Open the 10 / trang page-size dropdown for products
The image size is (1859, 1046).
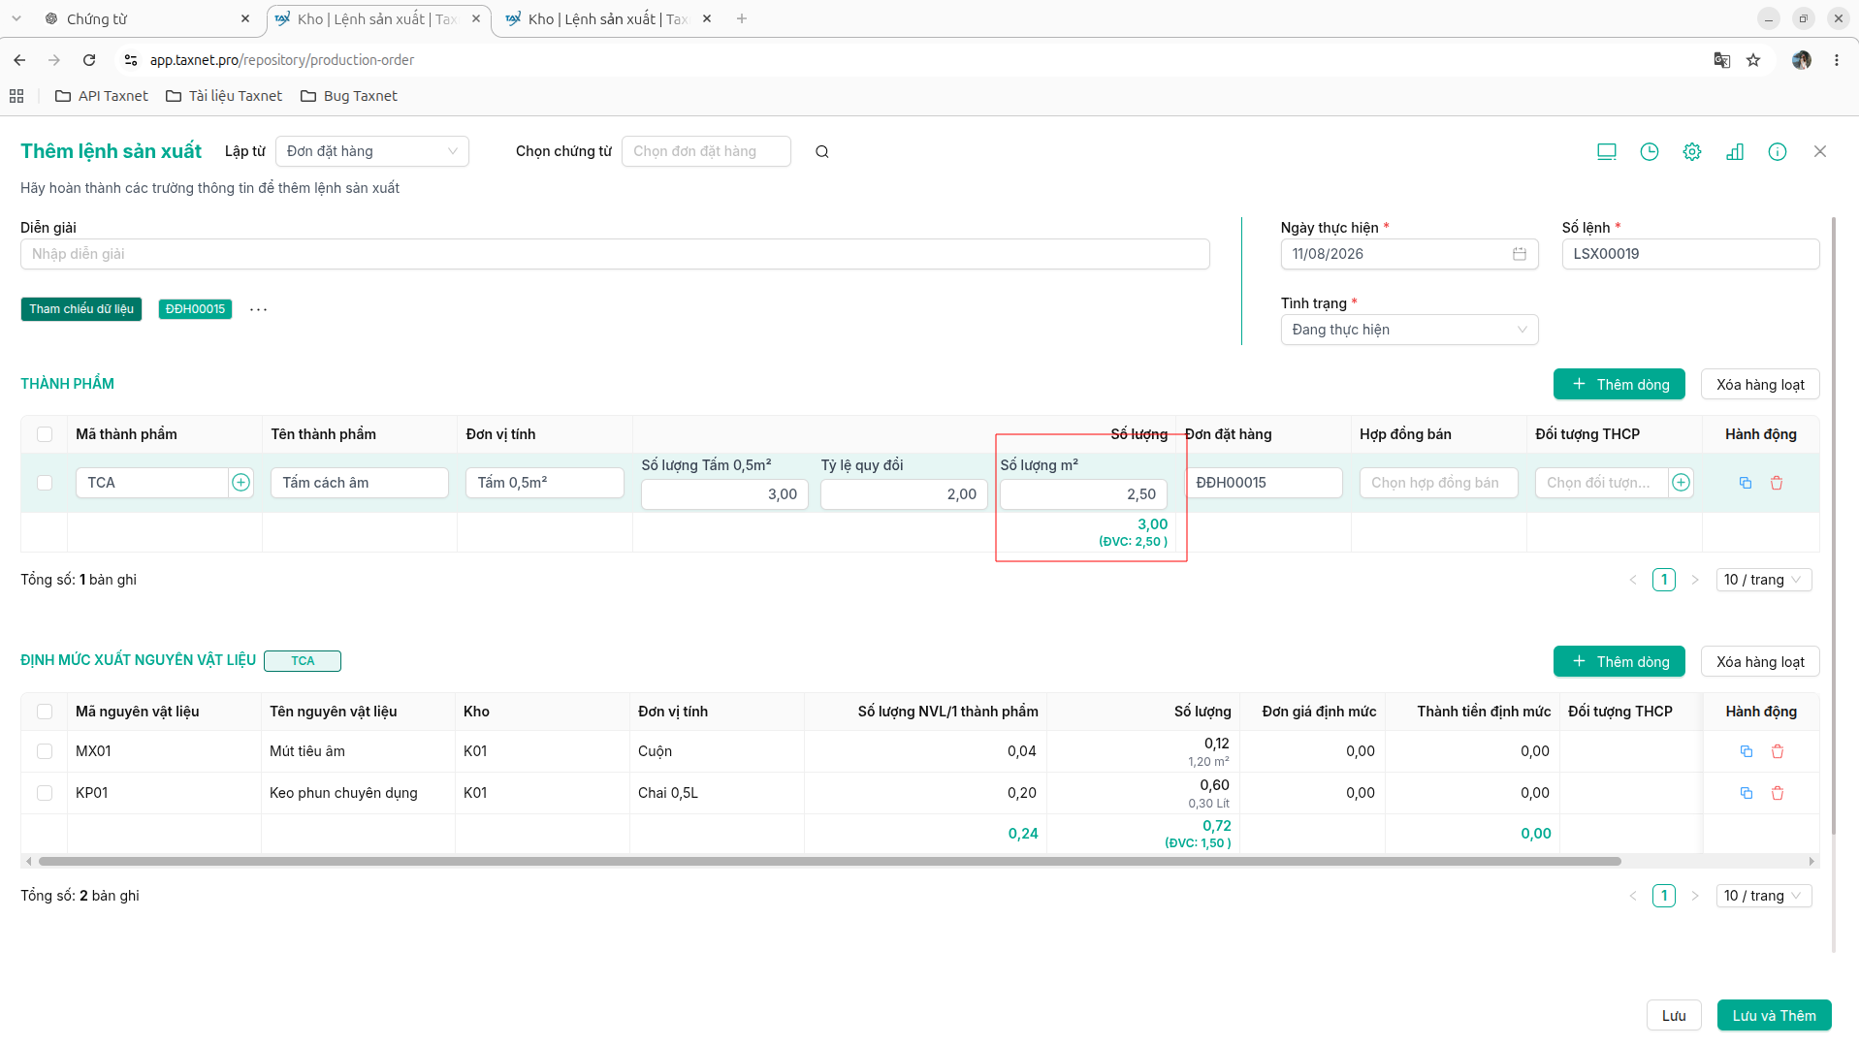coord(1763,580)
